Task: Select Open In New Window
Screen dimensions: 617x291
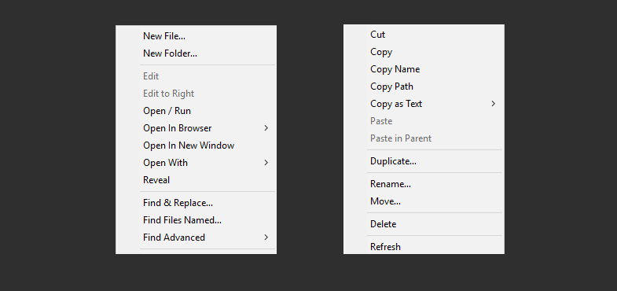Action: click(x=196, y=145)
